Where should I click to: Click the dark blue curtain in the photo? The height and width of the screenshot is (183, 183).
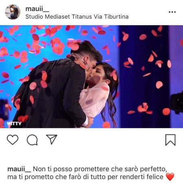click(x=144, y=76)
